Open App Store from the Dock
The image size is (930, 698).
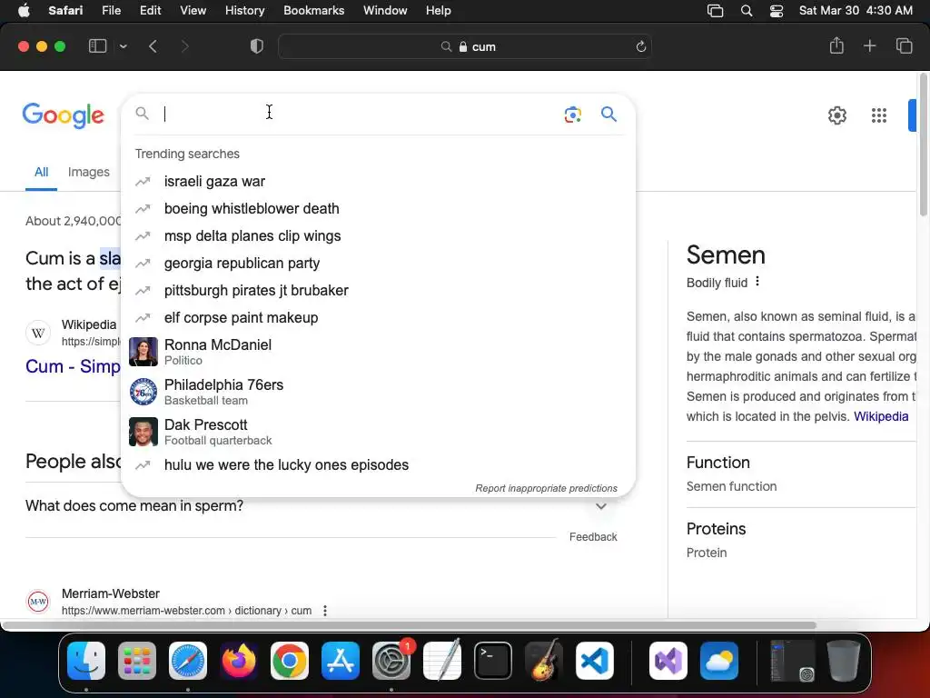click(x=341, y=661)
